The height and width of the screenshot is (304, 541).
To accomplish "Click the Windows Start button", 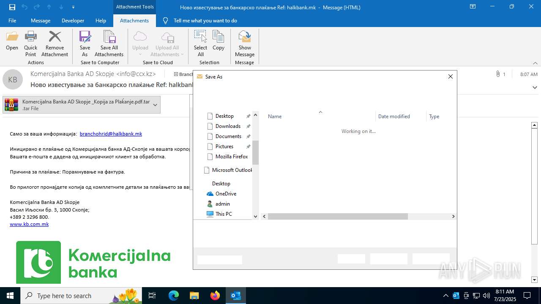I will [10, 296].
